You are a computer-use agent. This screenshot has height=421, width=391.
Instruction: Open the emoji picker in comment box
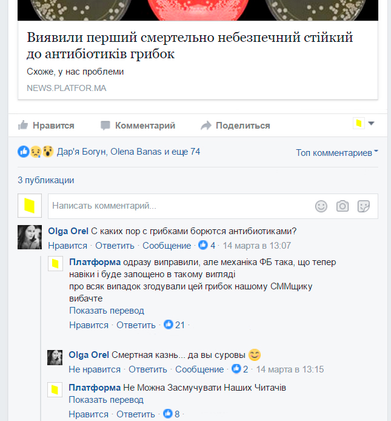(321, 206)
